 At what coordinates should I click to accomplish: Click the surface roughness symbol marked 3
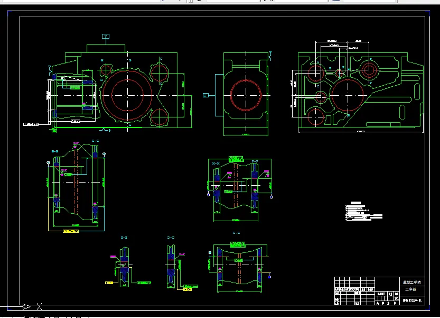click(105, 130)
